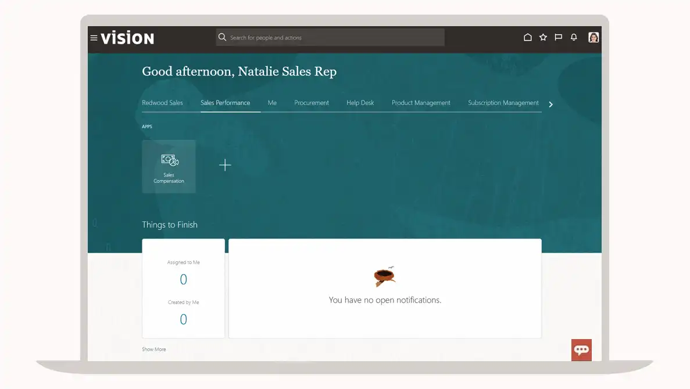Viewport: 690px width, 389px height.
Task: Expand hidden tabs with the right chevron
Action: tap(550, 104)
